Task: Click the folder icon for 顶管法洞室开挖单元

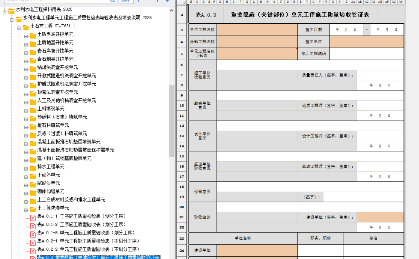Action: [33, 94]
